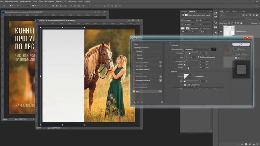Open the stroke line type dropdown in Properties
The image size is (260, 146).
(x=207, y=28)
